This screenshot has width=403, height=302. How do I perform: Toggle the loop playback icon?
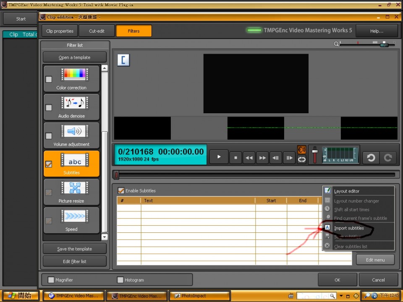(x=301, y=159)
